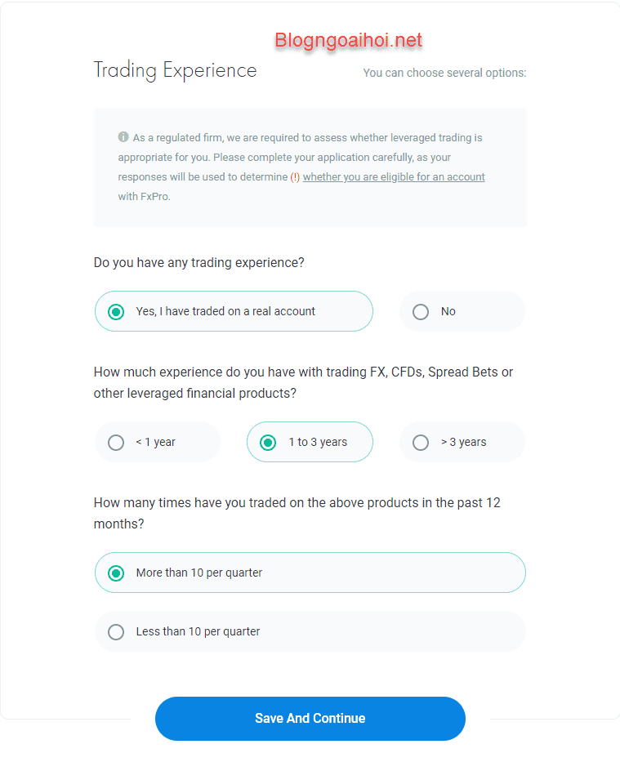Image resolution: width=620 pixels, height=771 pixels.
Task: Pick the '1 to 3 years' option
Action: [310, 442]
